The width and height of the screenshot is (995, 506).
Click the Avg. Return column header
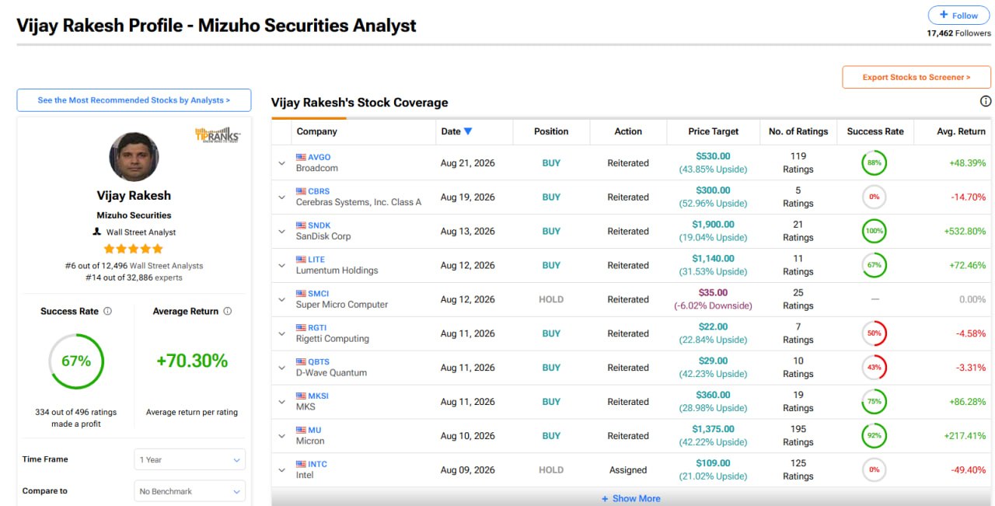click(961, 131)
